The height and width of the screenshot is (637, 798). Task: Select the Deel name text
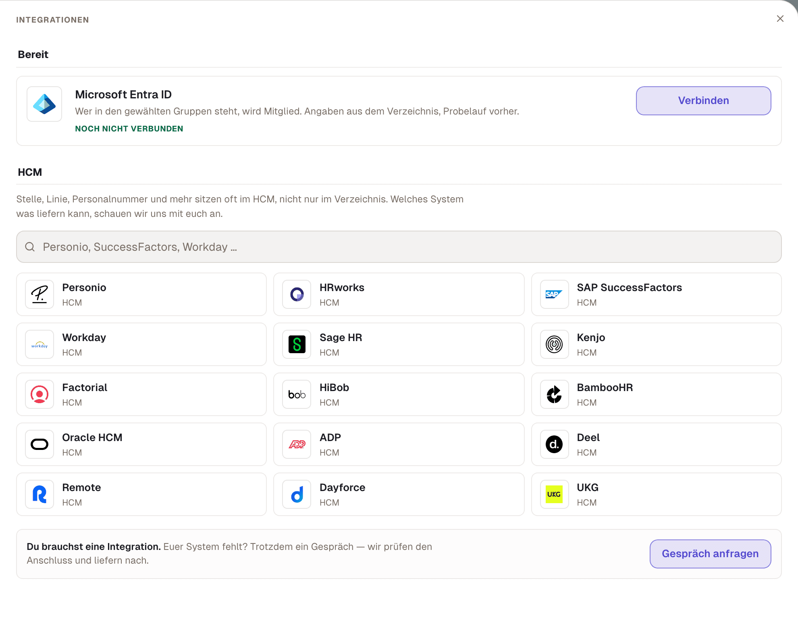[588, 437]
